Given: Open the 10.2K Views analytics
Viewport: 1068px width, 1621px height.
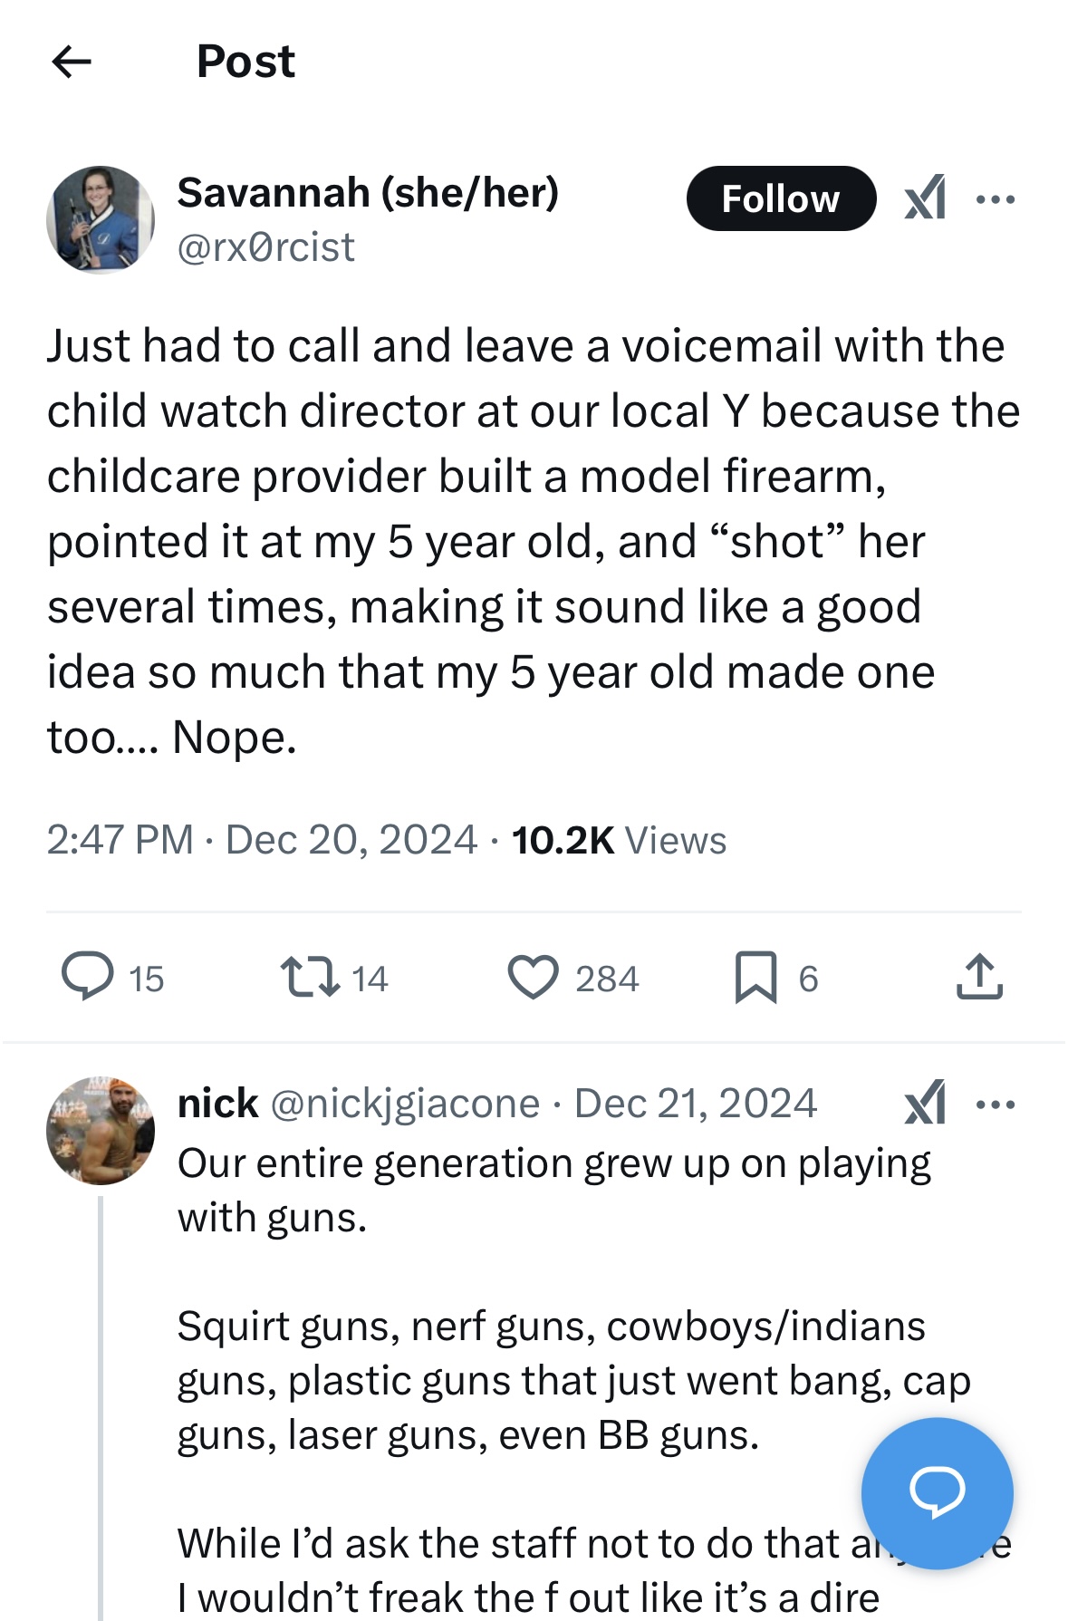Looking at the screenshot, I should pos(619,840).
